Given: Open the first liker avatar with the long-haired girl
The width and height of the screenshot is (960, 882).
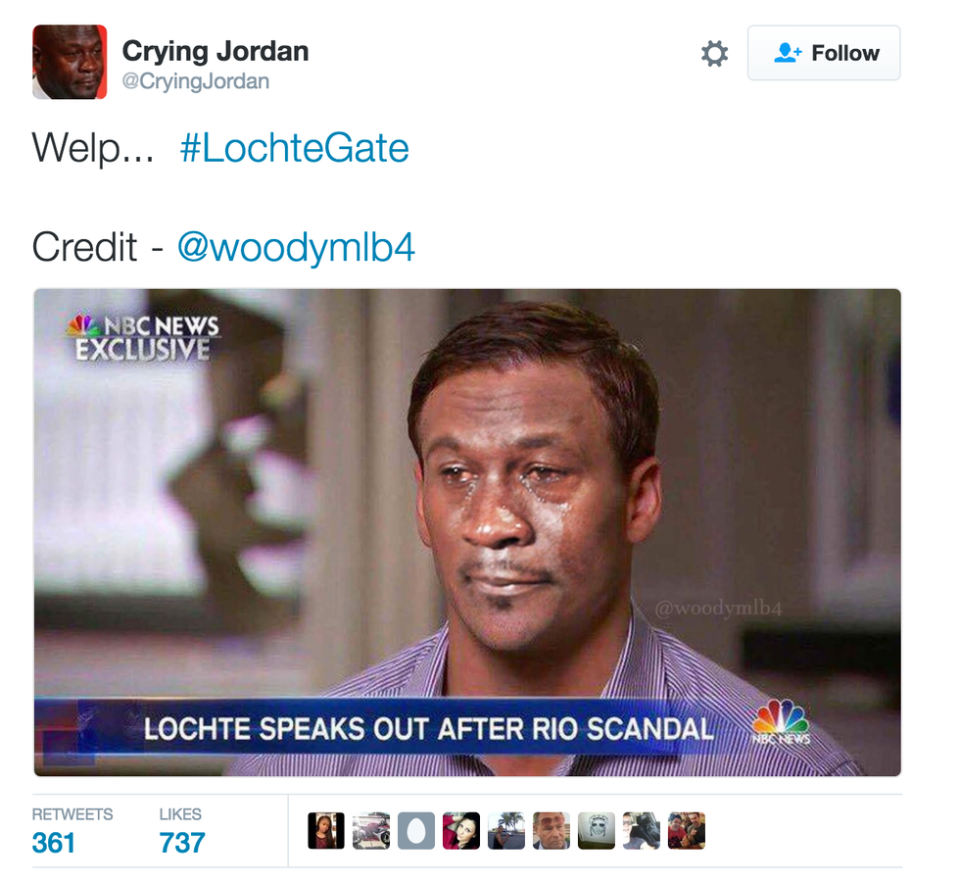Looking at the screenshot, I should (x=325, y=831).
